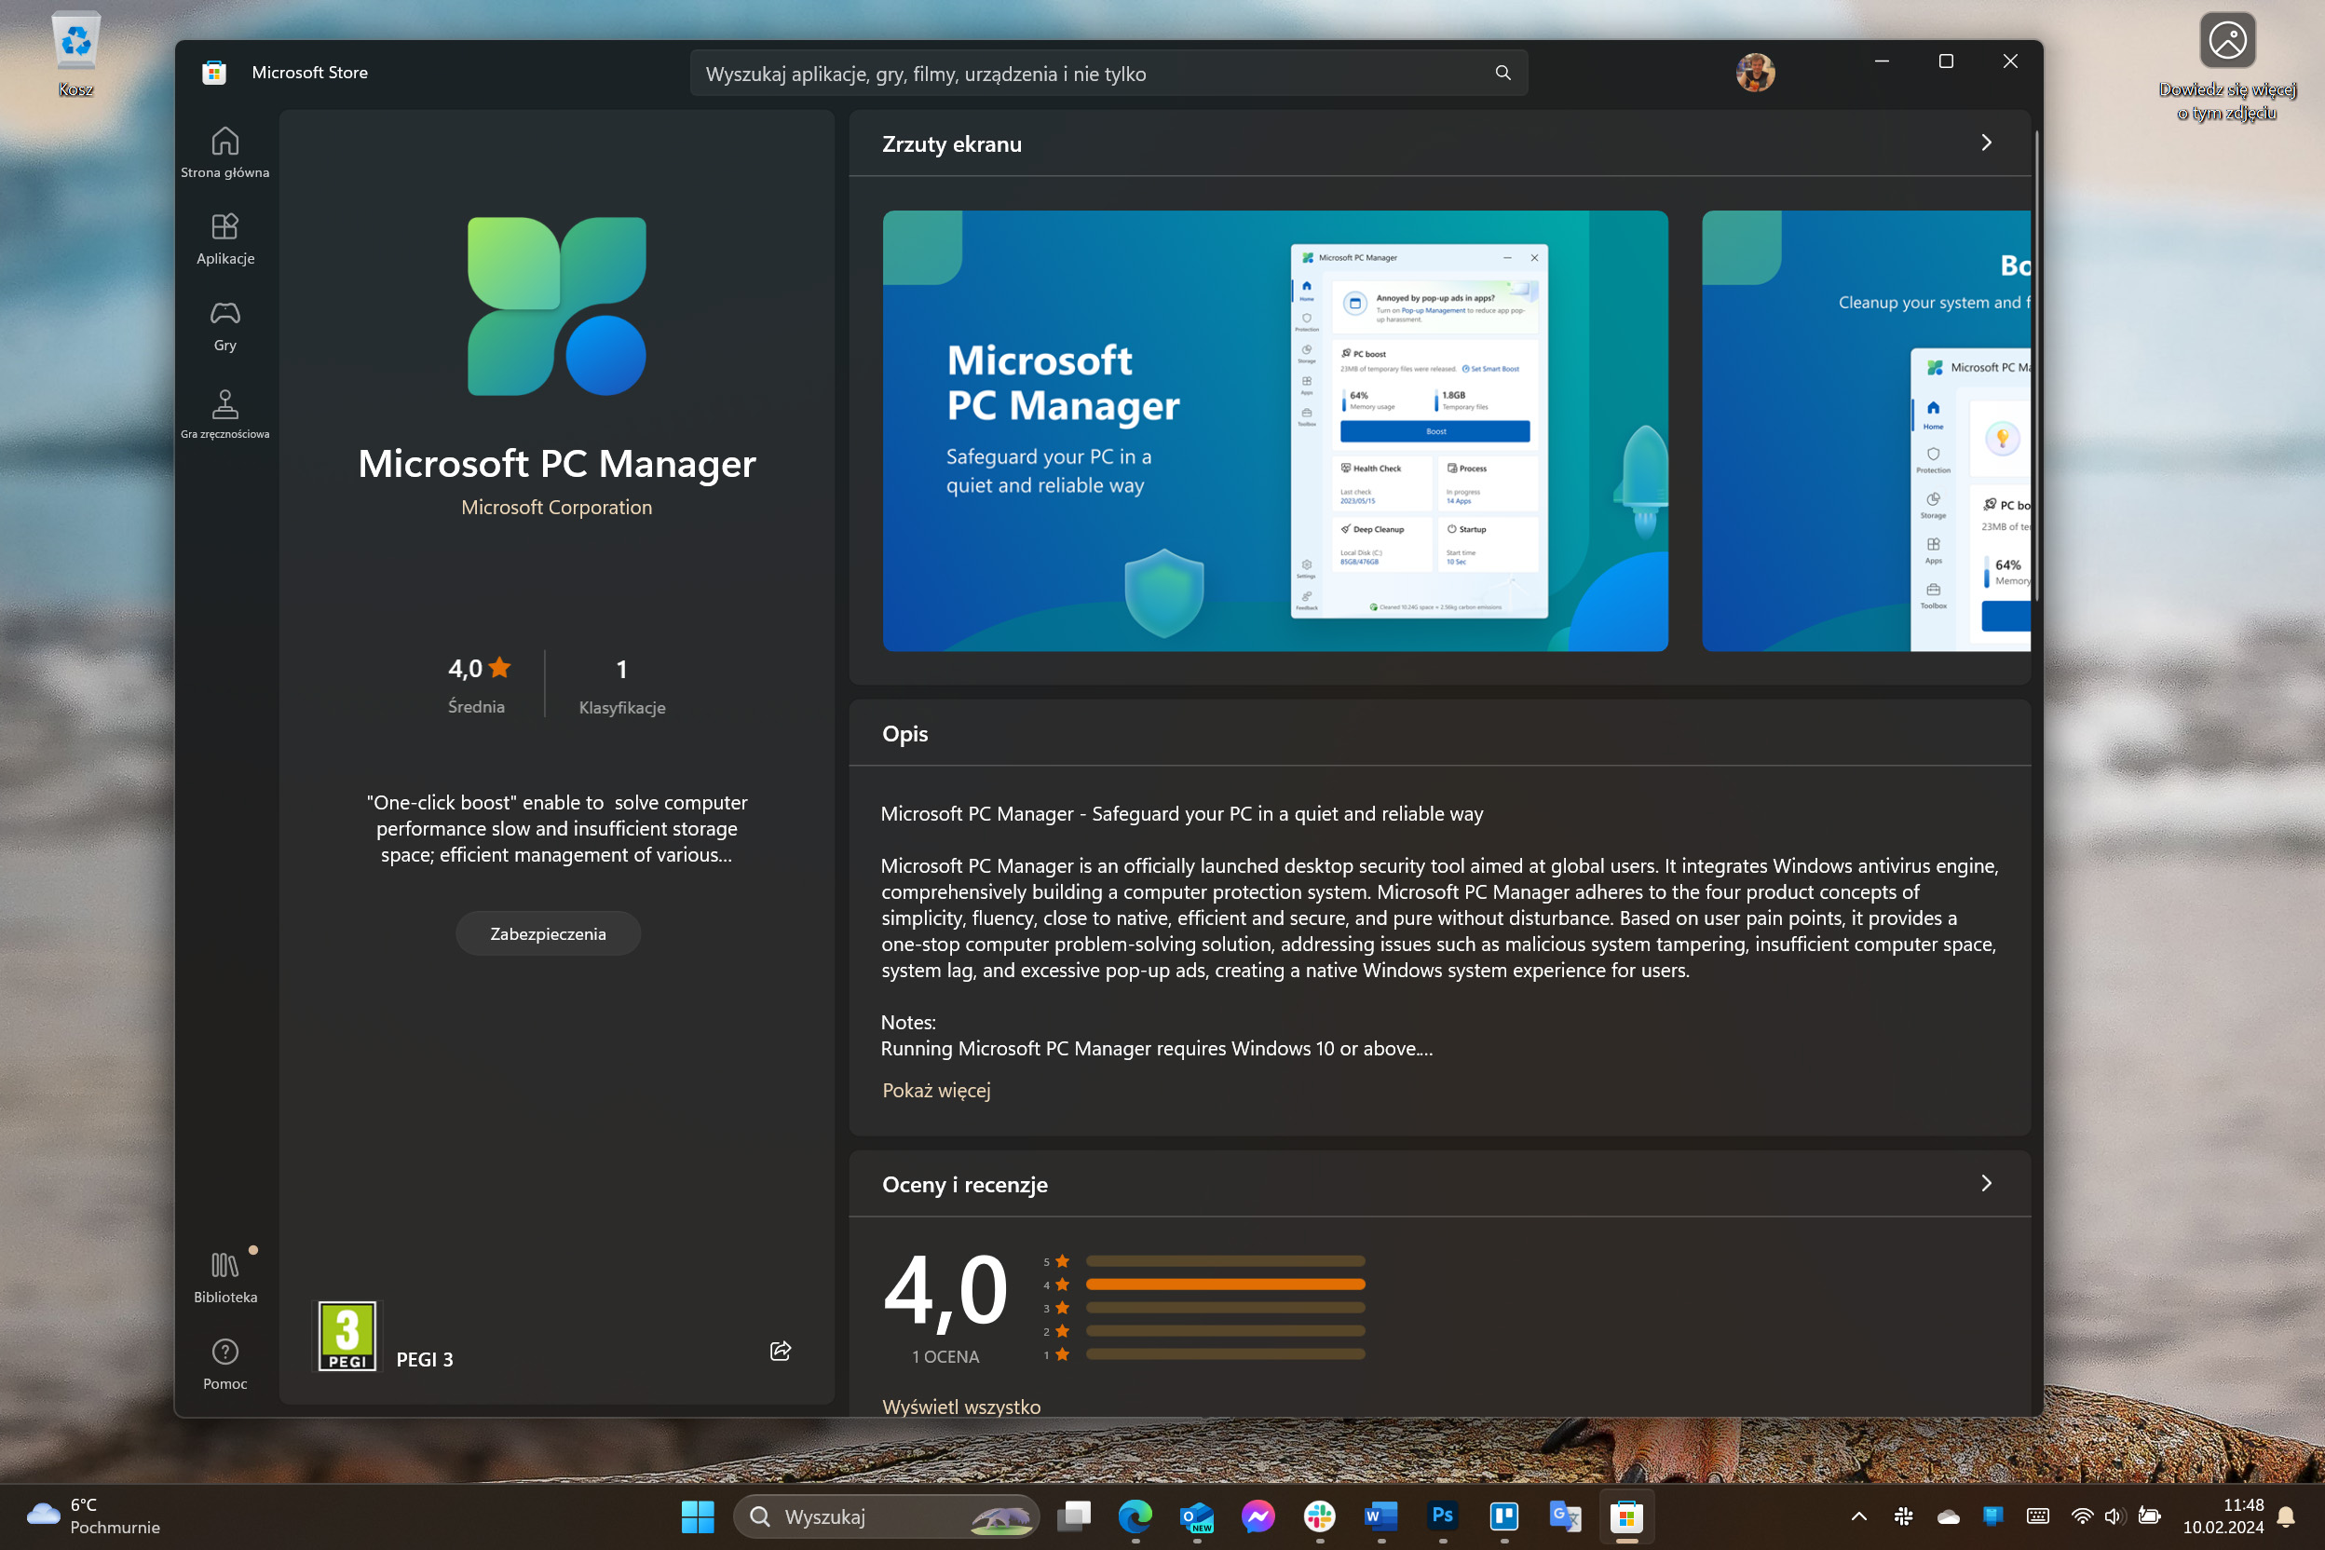Click Microsoft Store taskbar icon
This screenshot has height=1550, width=2325.
[x=1626, y=1516]
